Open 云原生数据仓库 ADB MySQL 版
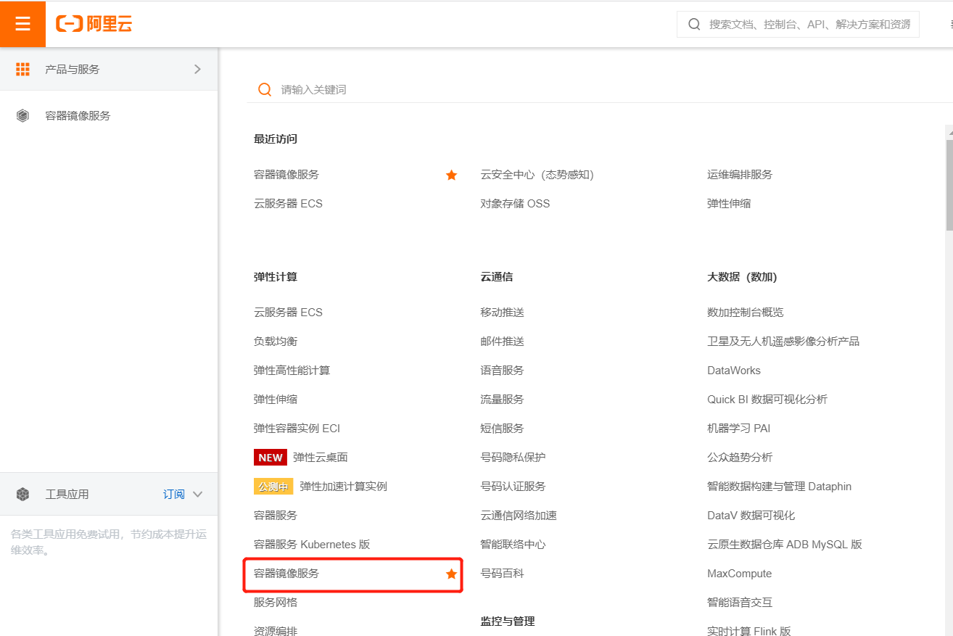 point(785,545)
